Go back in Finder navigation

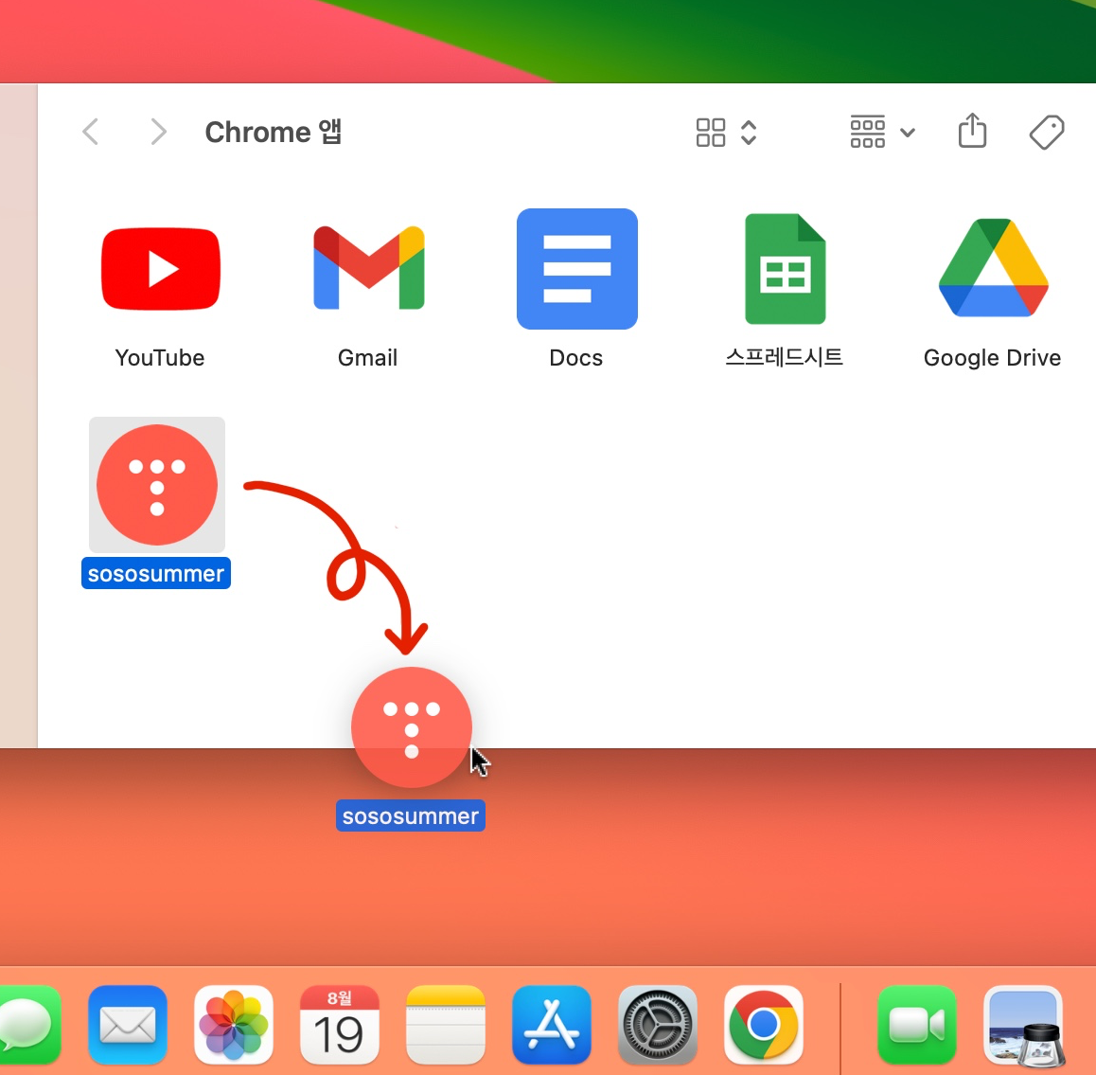(91, 132)
